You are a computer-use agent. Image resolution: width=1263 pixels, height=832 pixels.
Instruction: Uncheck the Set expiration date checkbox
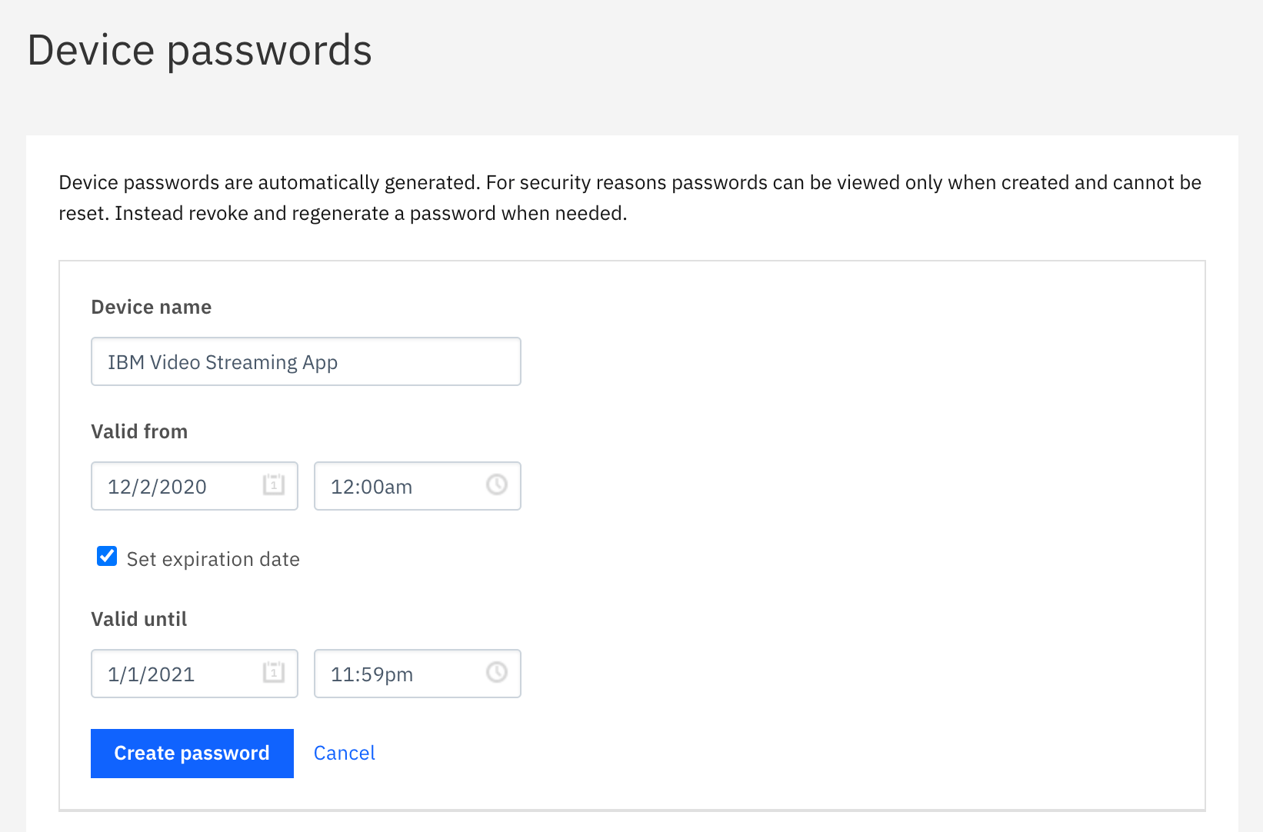tap(106, 556)
